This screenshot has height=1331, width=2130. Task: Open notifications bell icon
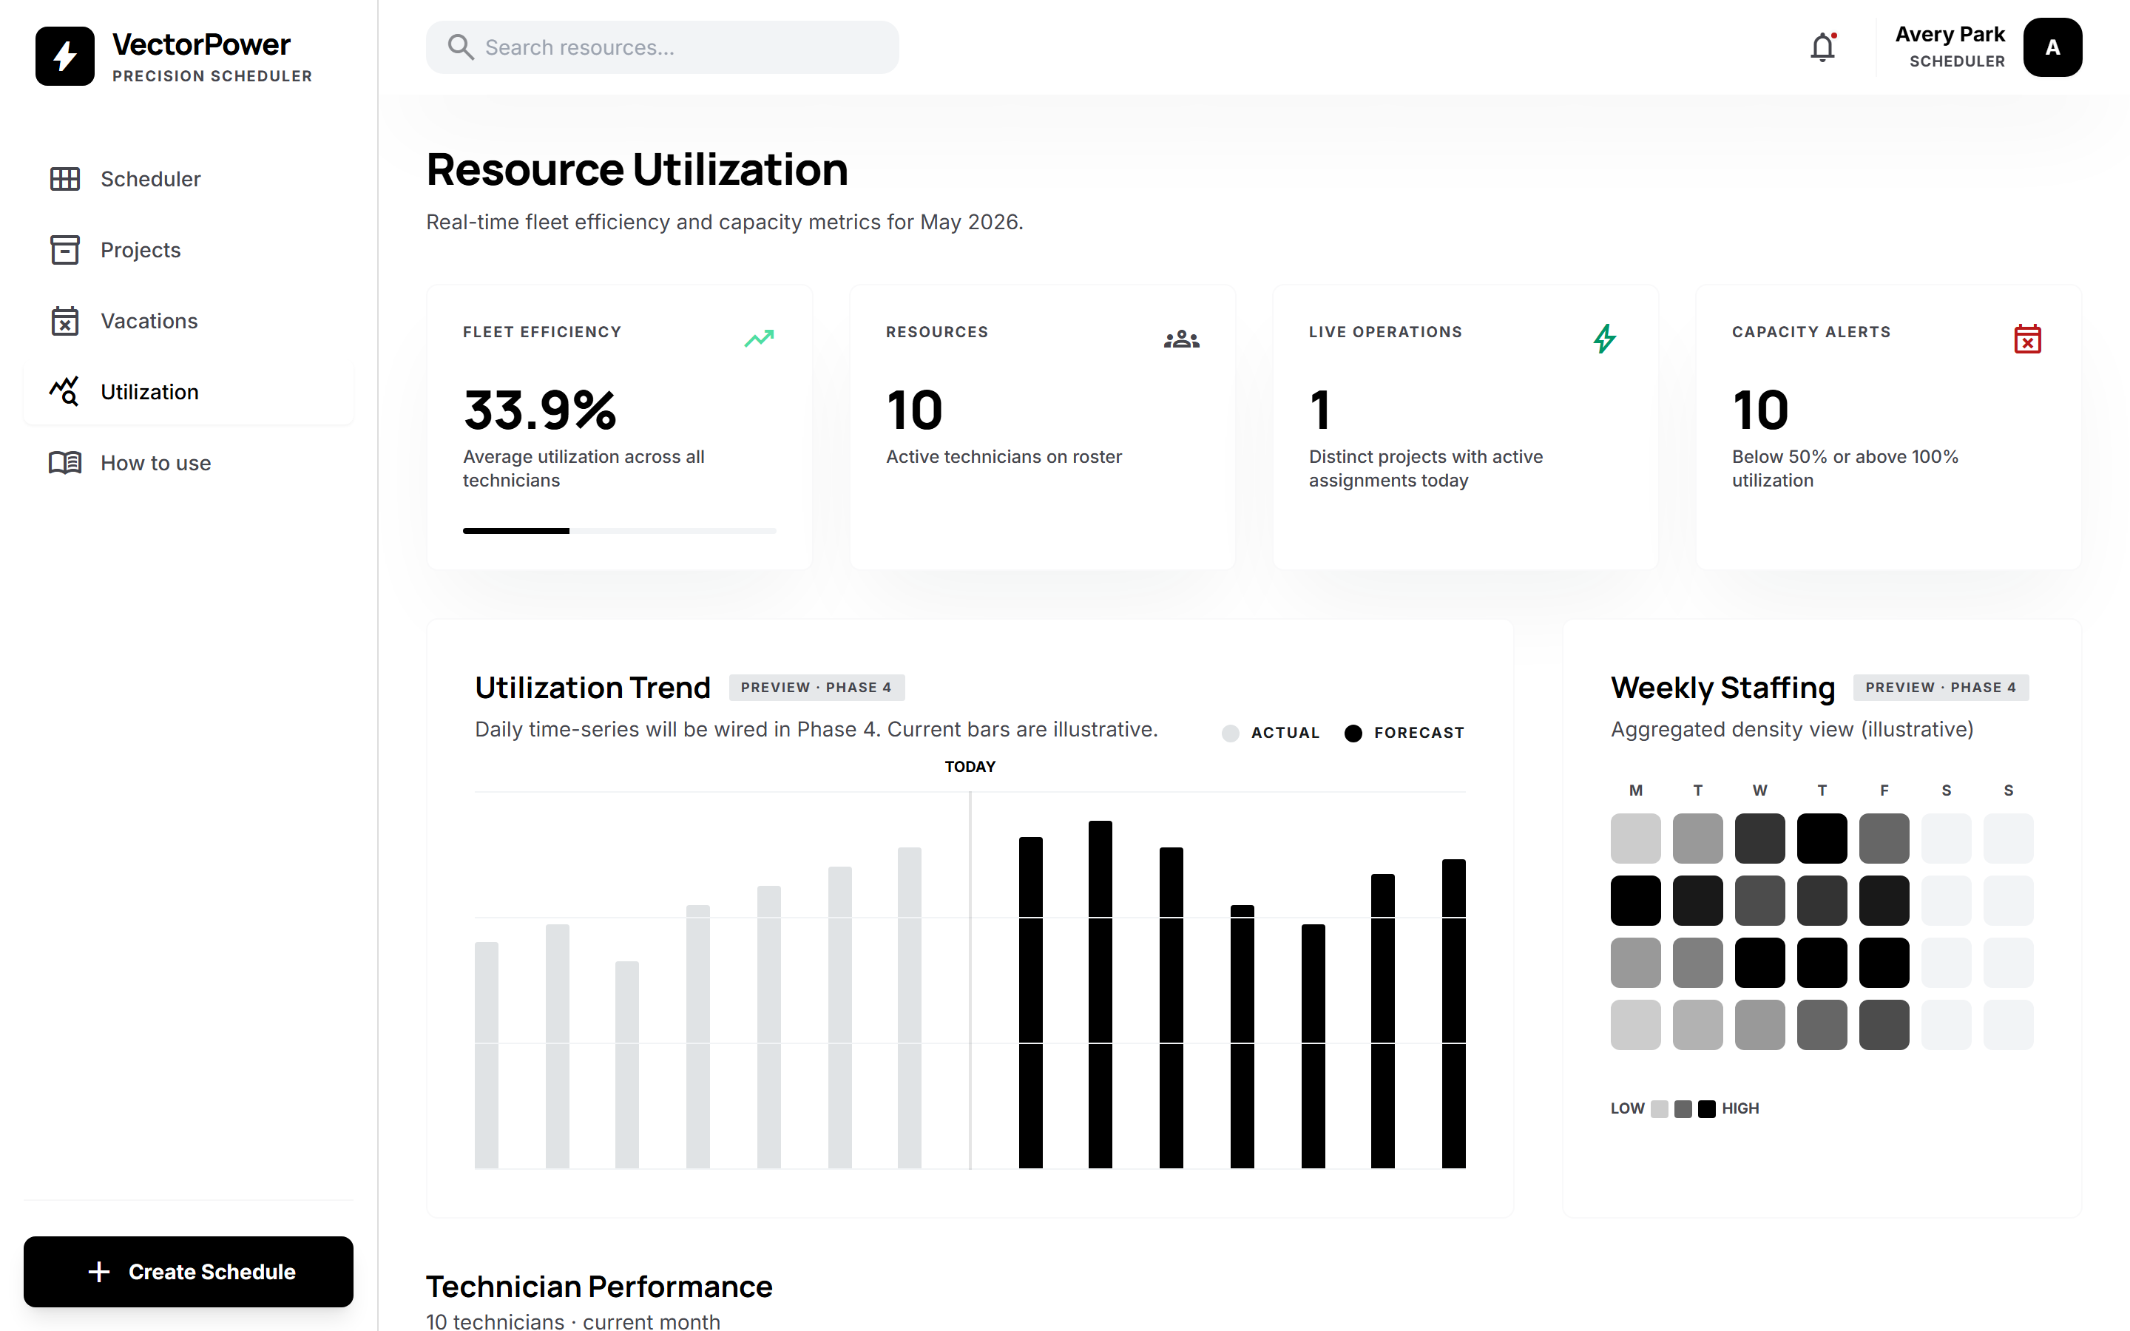1823,47
